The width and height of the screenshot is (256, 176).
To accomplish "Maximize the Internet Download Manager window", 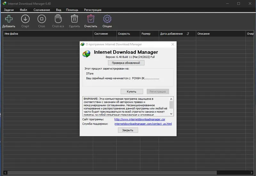I will click(x=239, y=4).
